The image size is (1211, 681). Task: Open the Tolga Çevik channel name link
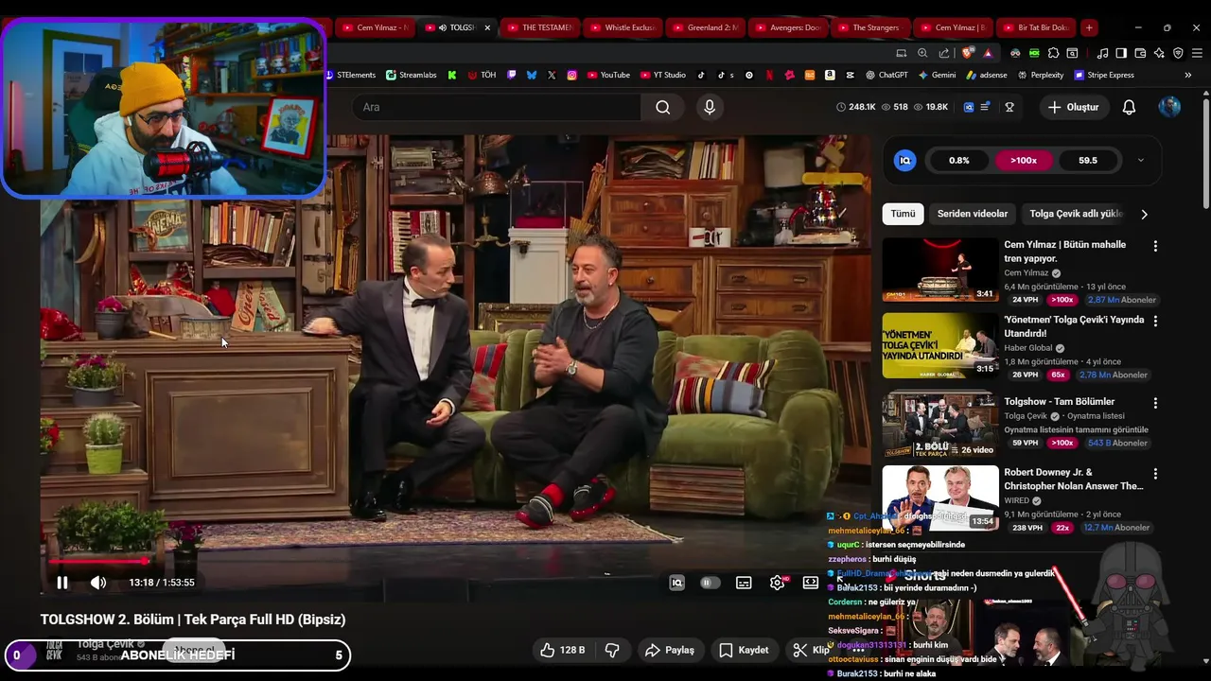[105, 644]
